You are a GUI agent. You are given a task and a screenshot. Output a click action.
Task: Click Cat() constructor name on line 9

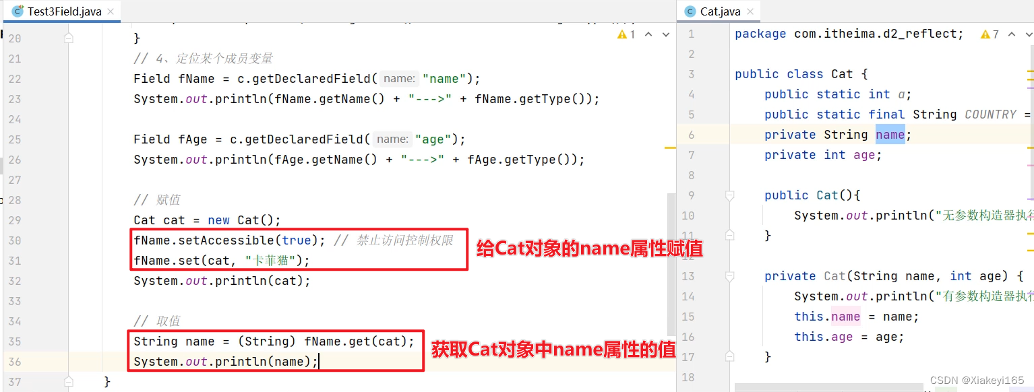coord(827,195)
